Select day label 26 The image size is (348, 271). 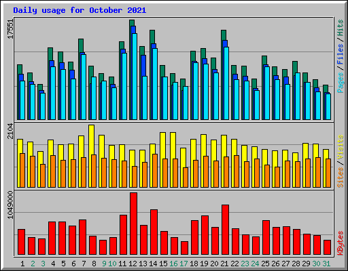tap(275, 264)
